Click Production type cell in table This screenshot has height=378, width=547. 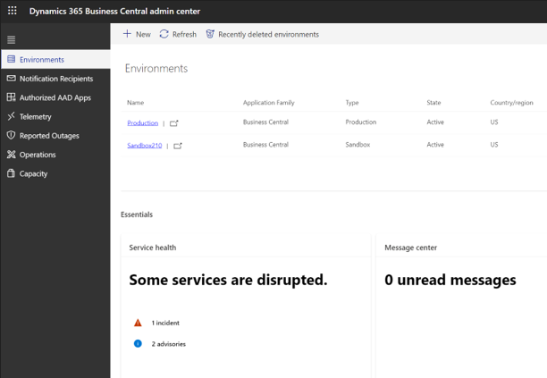coord(361,122)
